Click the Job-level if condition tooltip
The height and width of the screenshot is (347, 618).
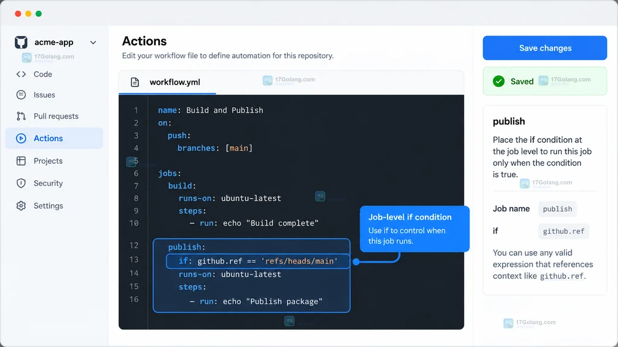(x=415, y=228)
